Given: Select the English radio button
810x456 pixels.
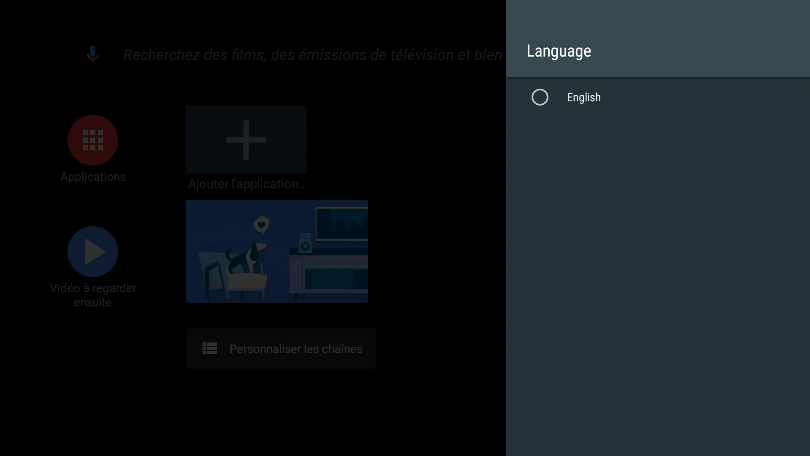Looking at the screenshot, I should 540,98.
